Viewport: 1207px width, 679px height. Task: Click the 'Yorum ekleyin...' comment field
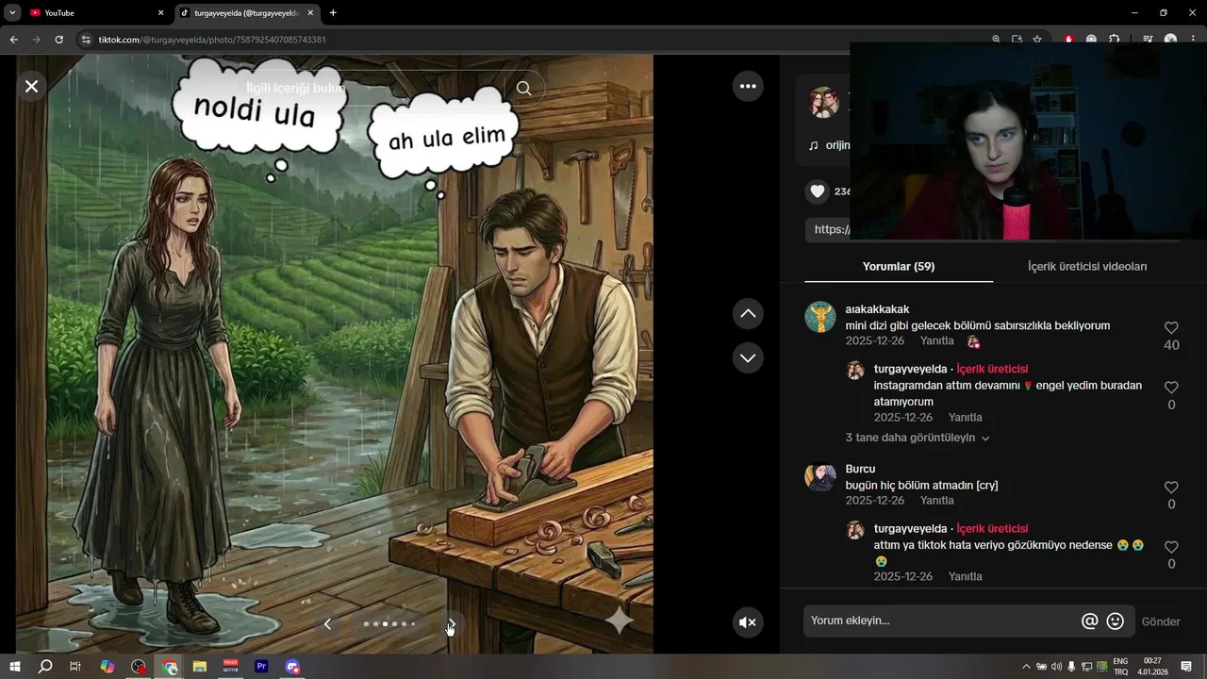(940, 621)
